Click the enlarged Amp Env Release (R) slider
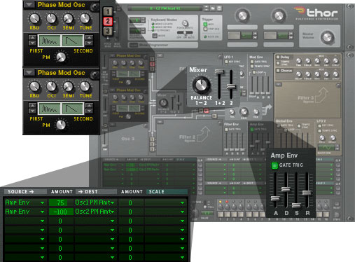The height and width of the screenshot is (262, 355). pos(307,193)
